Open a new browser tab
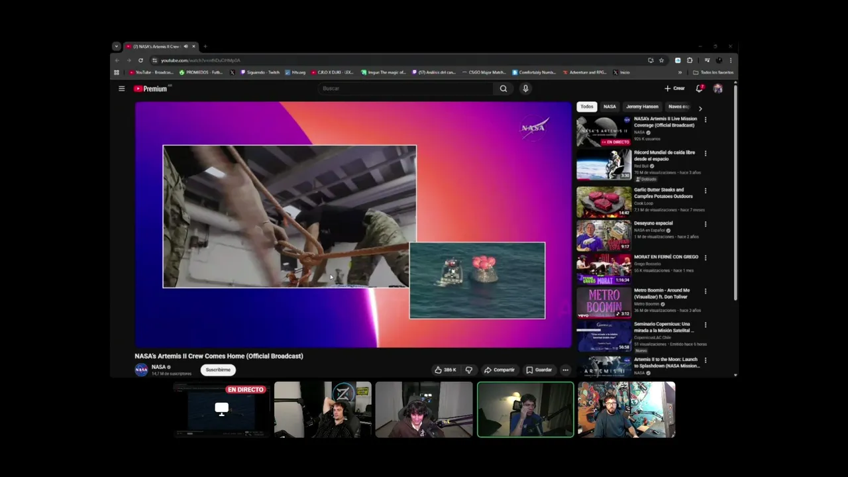 coord(205,46)
